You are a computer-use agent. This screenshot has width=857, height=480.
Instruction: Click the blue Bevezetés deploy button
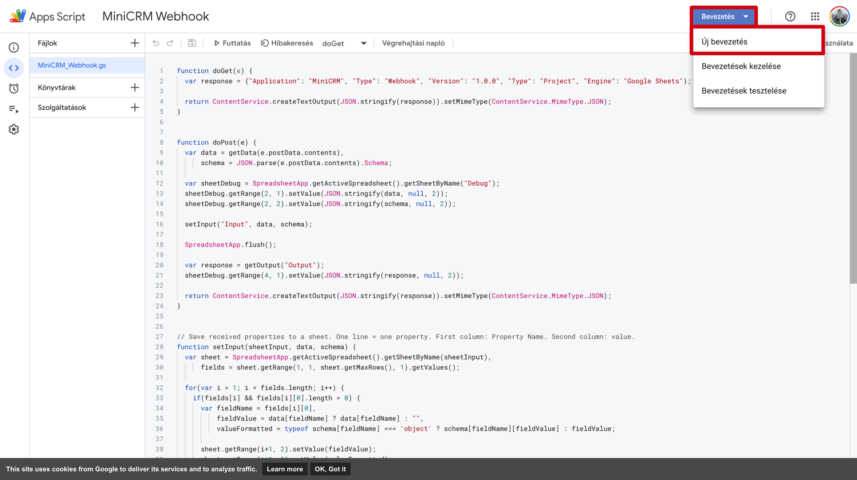724,17
